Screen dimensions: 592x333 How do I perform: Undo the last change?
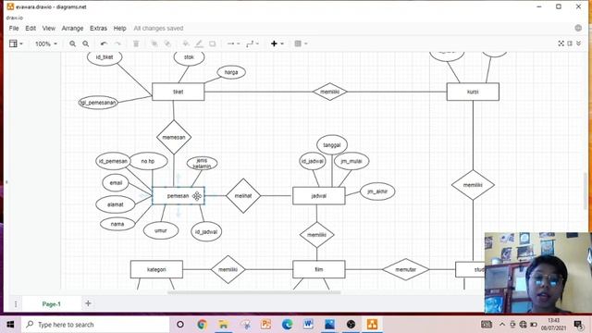(104, 43)
